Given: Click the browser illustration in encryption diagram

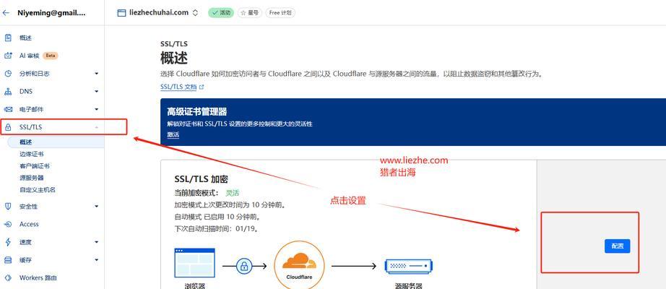Looking at the screenshot, I should coord(194,263).
